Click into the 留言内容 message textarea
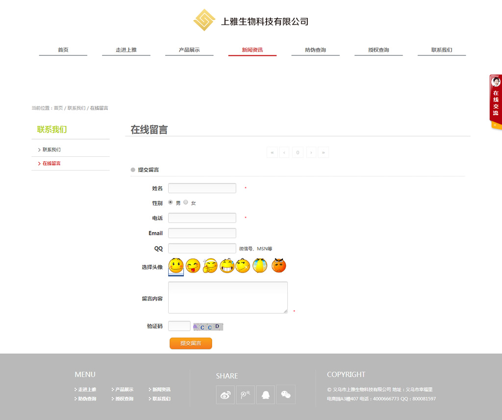Screen dimensions: 502x420 pos(227,297)
